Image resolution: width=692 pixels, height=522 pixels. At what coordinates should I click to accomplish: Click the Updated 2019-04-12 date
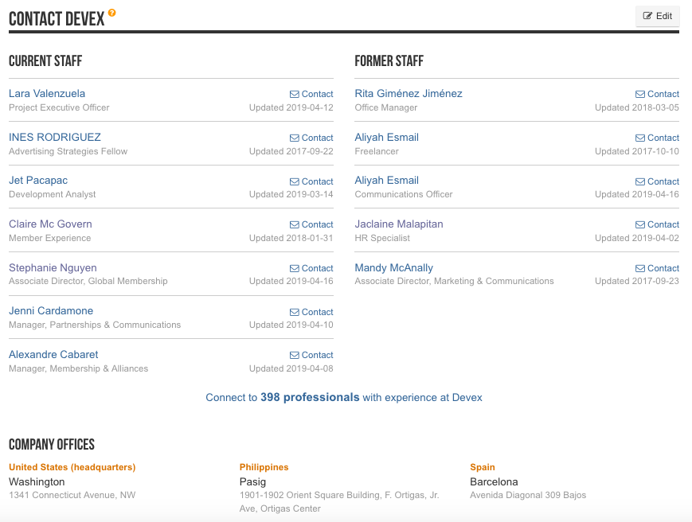291,107
